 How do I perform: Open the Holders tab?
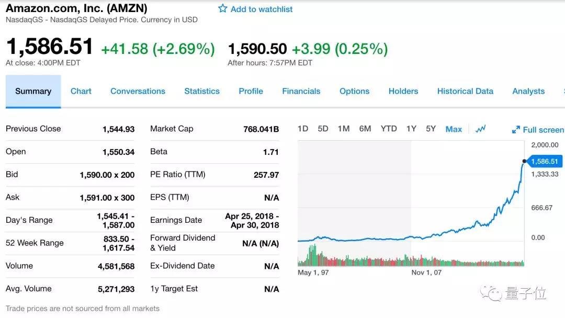pyautogui.click(x=403, y=91)
